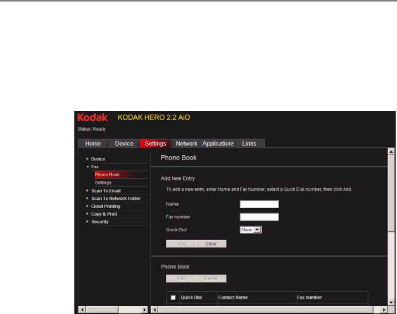Click the sidebar horizontal scroll left arrow

tap(82, 310)
